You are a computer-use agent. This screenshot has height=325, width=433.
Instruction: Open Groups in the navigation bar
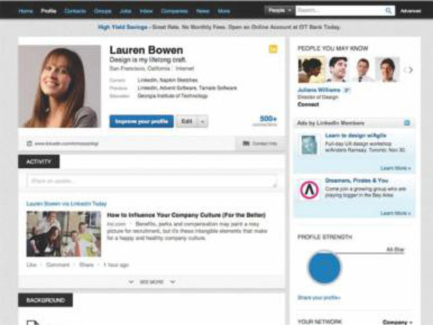pos(103,12)
